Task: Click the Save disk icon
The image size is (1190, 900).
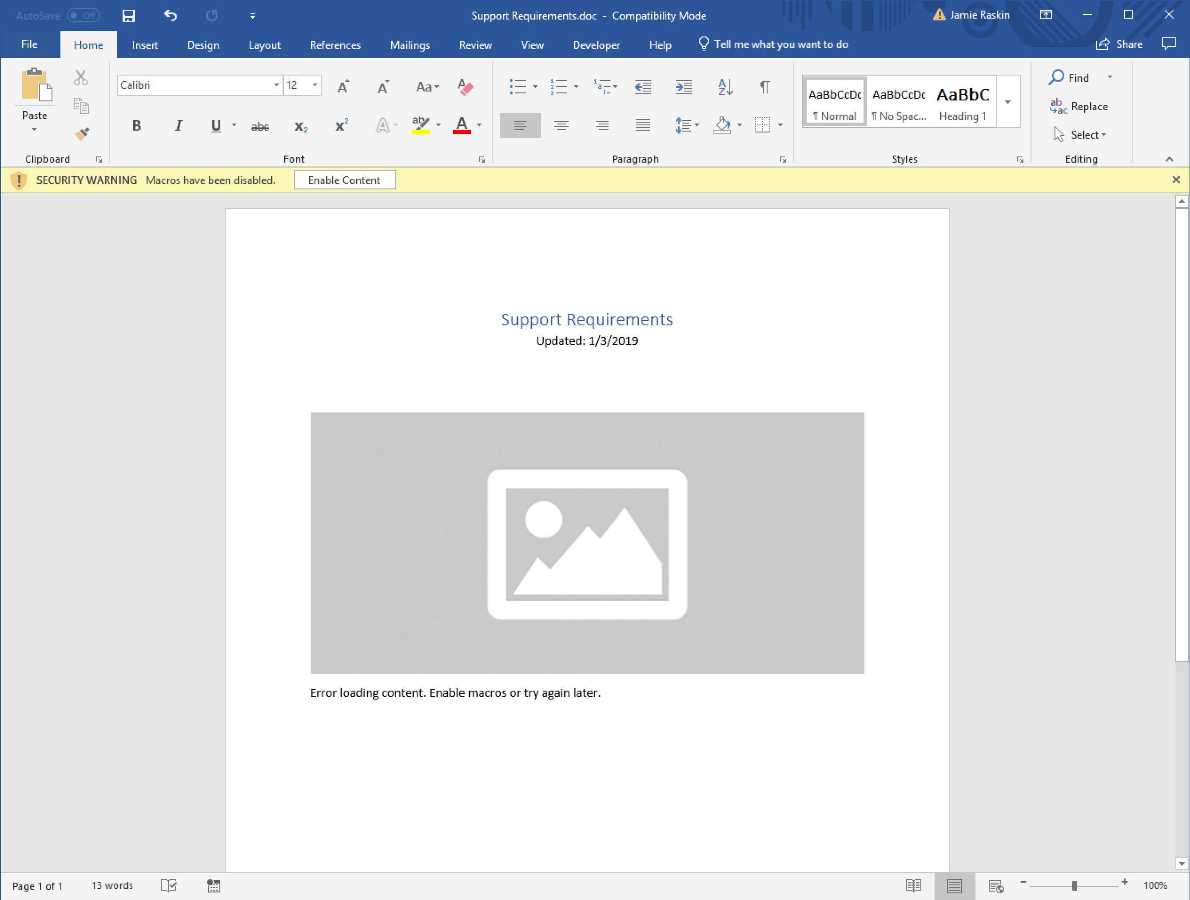Action: point(128,16)
